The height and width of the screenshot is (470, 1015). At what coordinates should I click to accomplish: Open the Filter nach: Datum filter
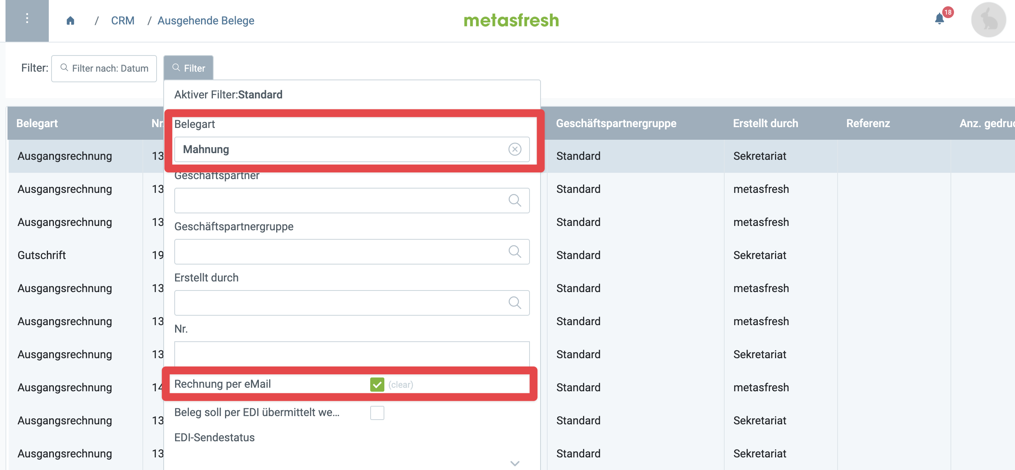(104, 68)
